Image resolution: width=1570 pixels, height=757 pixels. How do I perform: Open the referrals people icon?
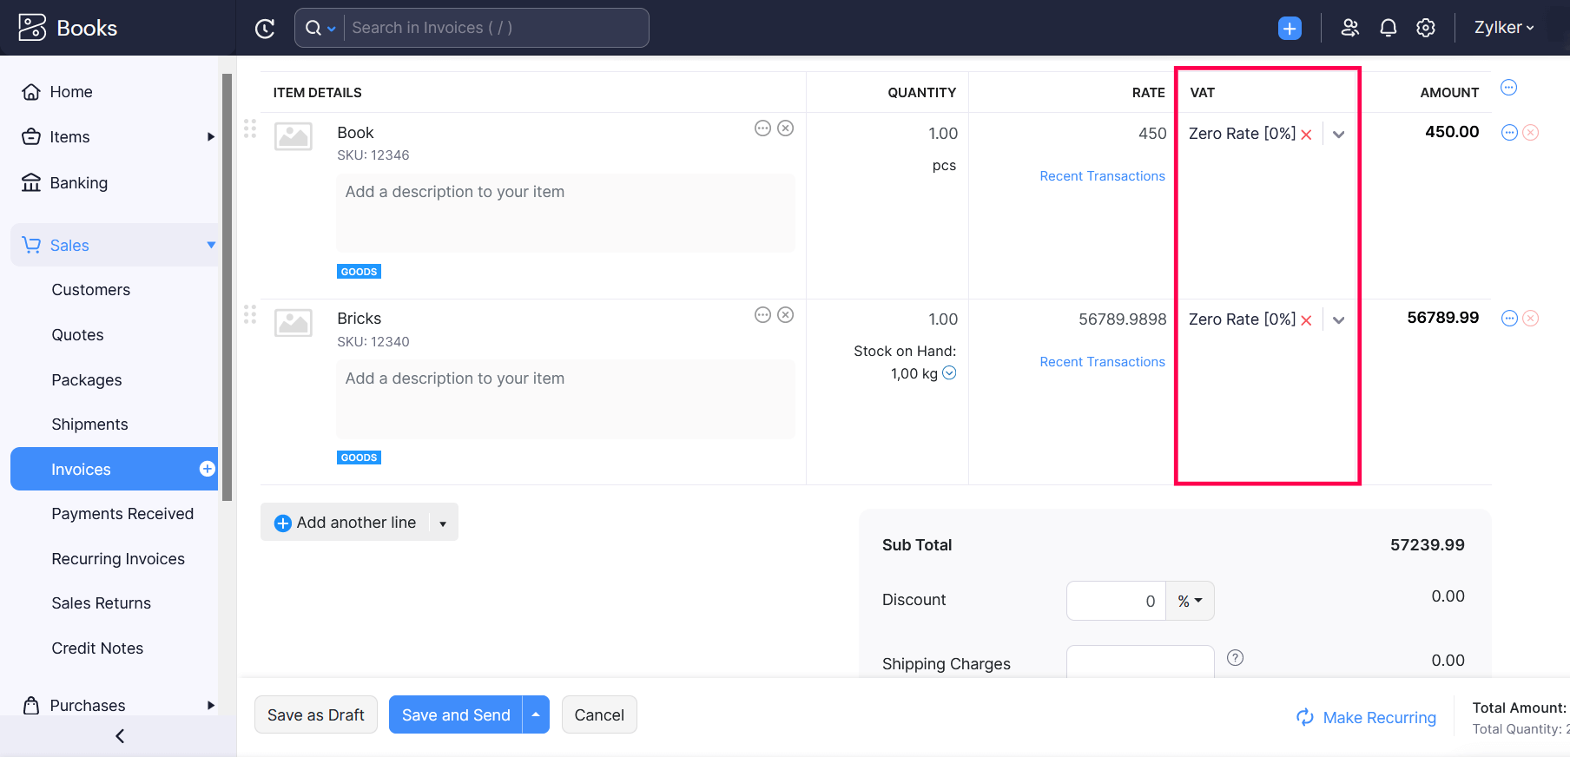[1349, 28]
